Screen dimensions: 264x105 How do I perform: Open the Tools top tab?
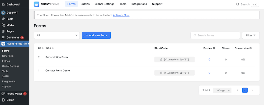click(x=123, y=4)
